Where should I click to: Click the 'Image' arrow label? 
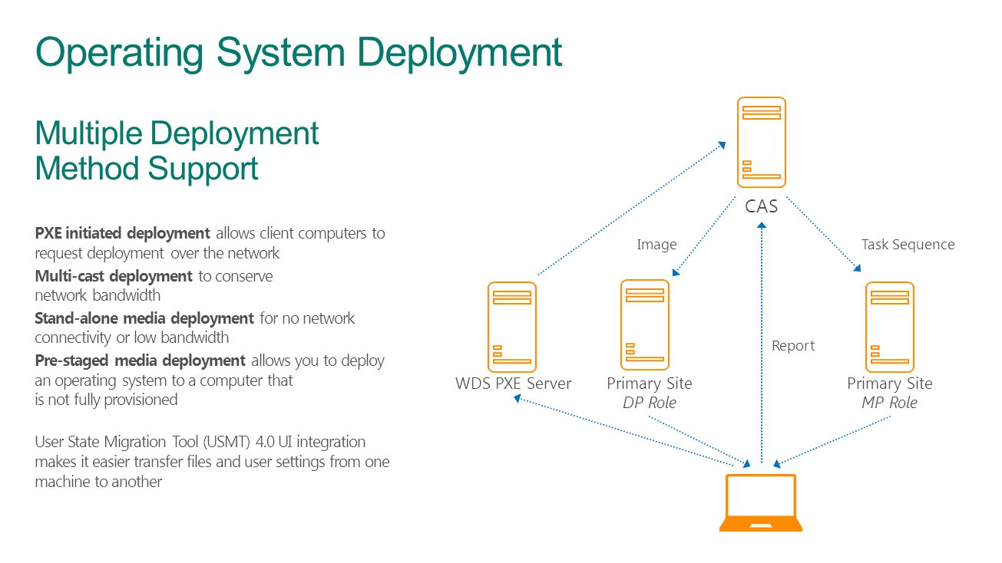(656, 245)
